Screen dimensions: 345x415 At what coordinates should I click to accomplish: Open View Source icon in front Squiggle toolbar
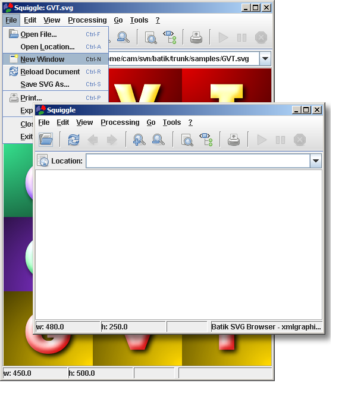(187, 140)
